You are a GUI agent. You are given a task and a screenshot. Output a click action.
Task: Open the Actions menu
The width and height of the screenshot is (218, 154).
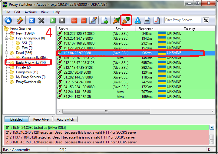31,12
